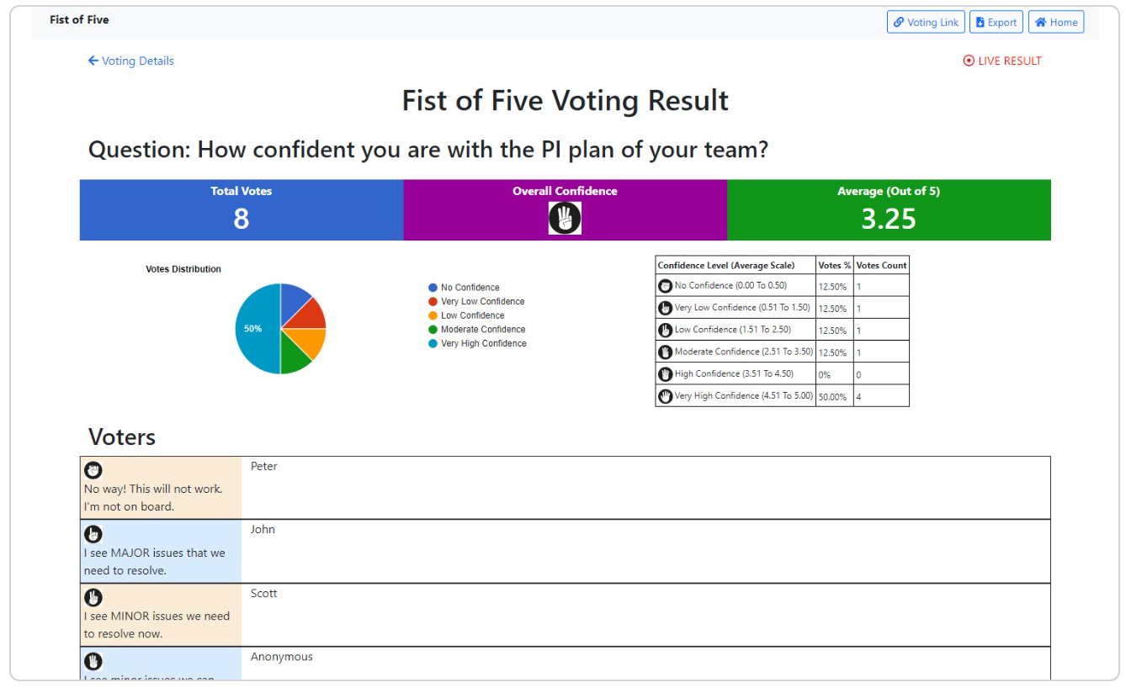1126x688 pixels.
Task: Click the Average (Out of 5) card
Action: point(889,209)
